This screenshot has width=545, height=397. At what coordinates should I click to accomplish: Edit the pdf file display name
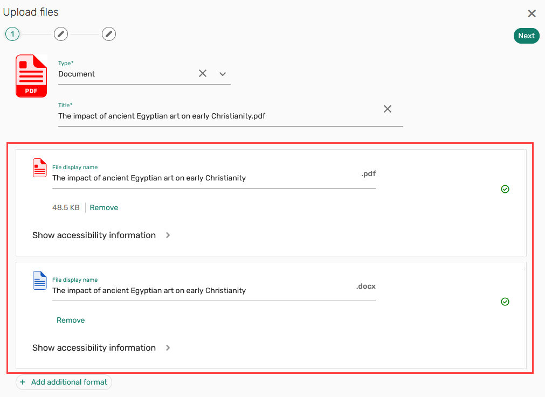pyautogui.click(x=162, y=178)
